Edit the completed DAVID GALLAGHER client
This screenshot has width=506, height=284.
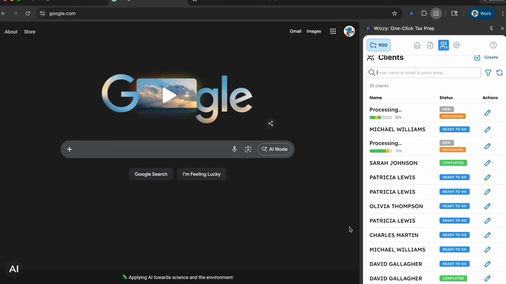pyautogui.click(x=487, y=278)
